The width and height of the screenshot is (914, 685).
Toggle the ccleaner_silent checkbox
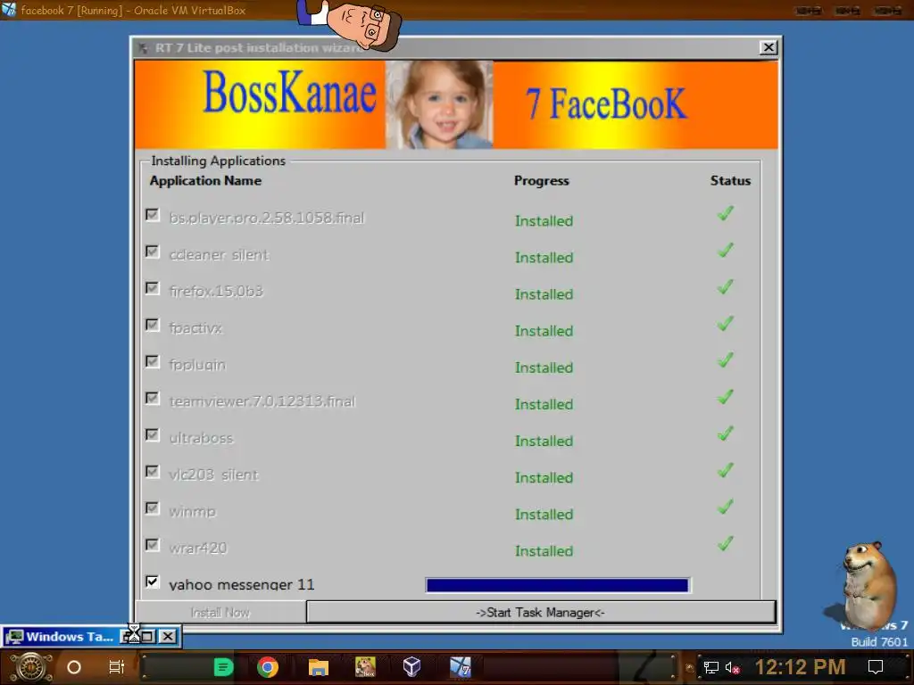coord(152,252)
